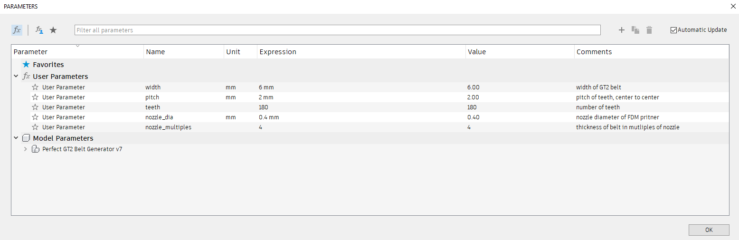Click the Filter all parameters search field
This screenshot has width=739, height=240.
(337, 30)
